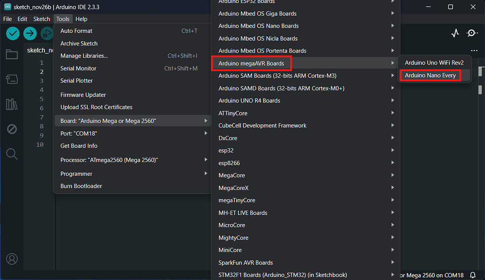
Task: Open the Sketchbook folder icon in sidebar
Action: (12, 54)
